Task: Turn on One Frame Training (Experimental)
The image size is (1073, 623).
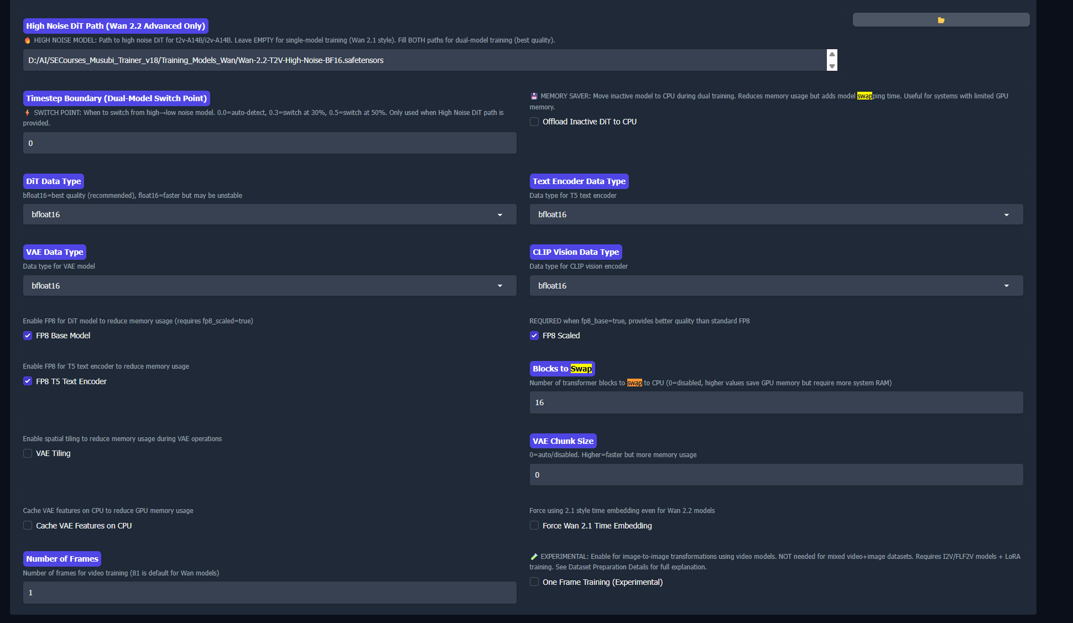Action: coord(534,582)
